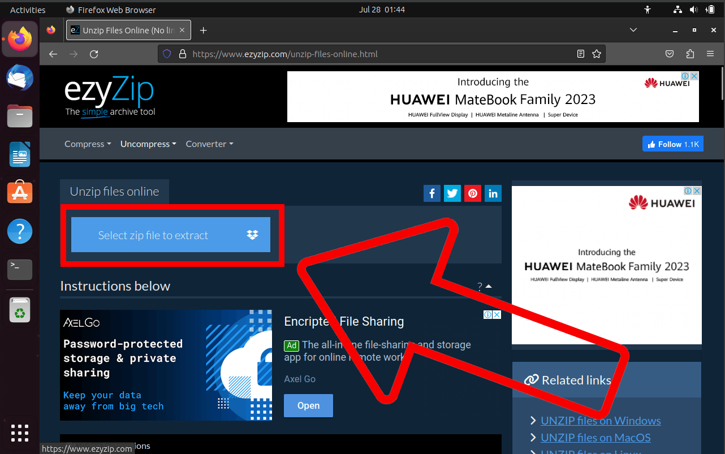
Task: Click the Dropbox icon on the extract button
Action: click(x=252, y=235)
